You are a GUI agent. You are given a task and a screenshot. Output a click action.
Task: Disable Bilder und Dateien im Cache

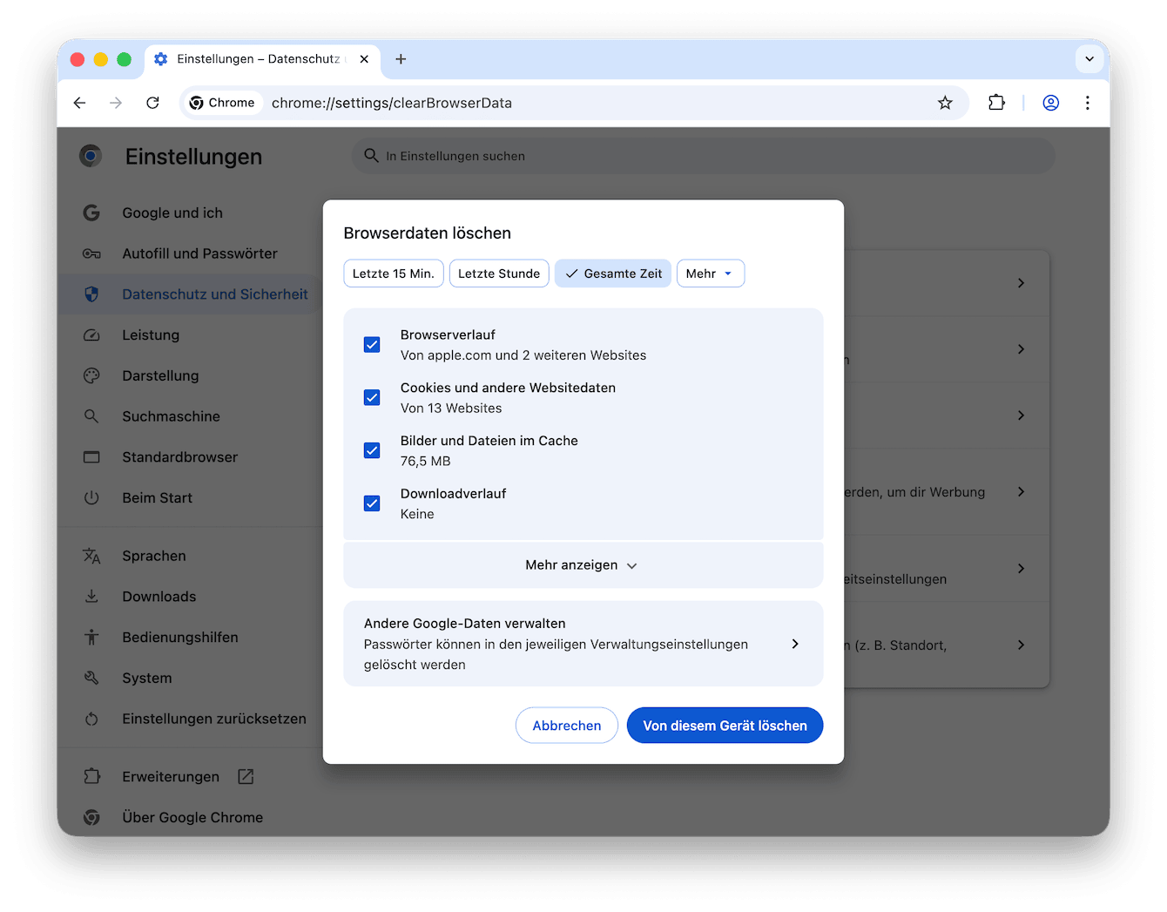[x=372, y=450]
